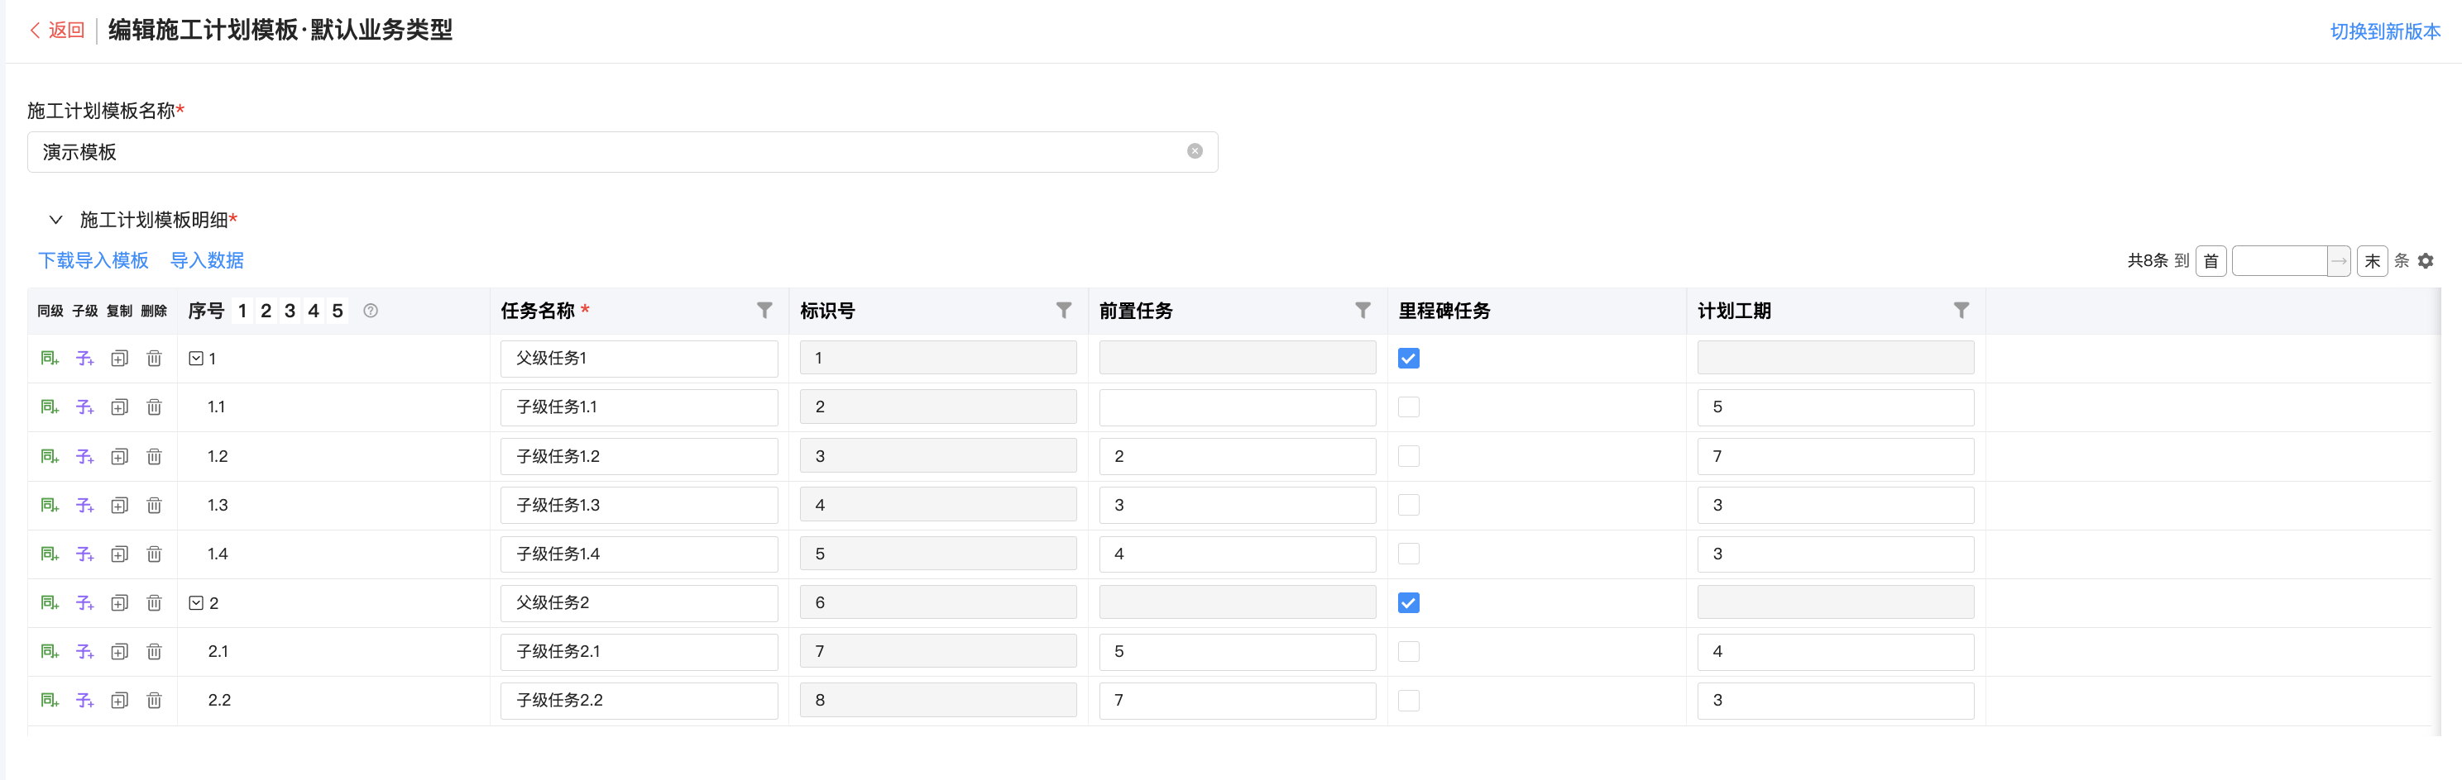Show outline level 5 in 序号 header
Screen dimensions: 2462x780
click(338, 311)
